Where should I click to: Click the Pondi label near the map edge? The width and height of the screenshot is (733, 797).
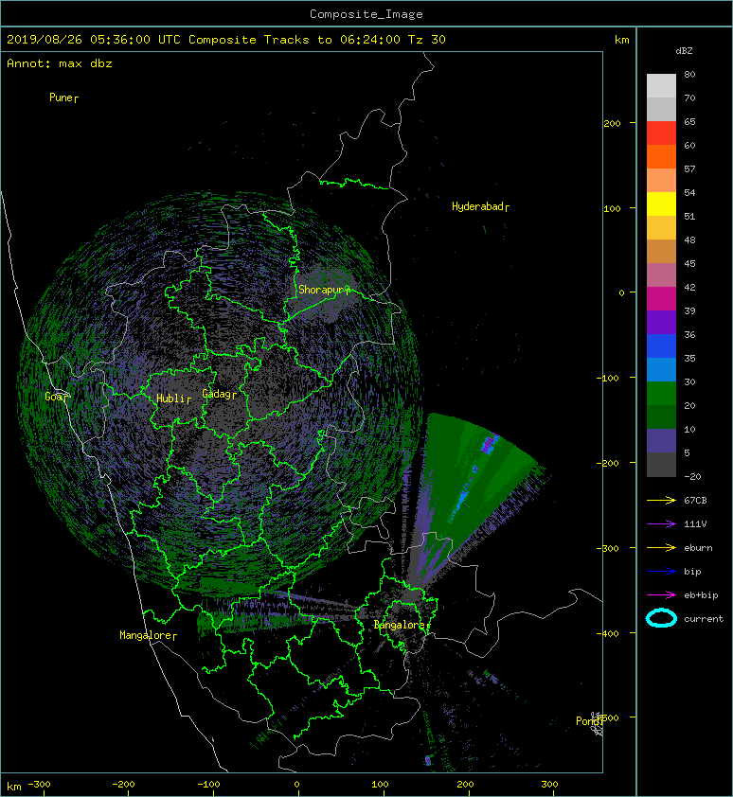click(589, 720)
